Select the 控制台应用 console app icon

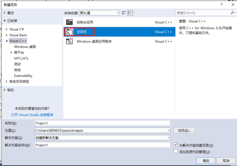click(69, 22)
